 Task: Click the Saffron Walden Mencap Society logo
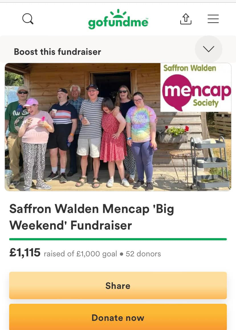[x=196, y=87]
